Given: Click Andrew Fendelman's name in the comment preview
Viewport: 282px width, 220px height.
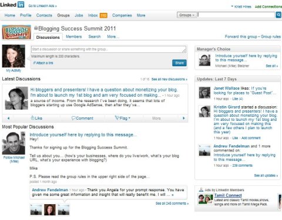Looking at the screenshot, I should (50, 190).
